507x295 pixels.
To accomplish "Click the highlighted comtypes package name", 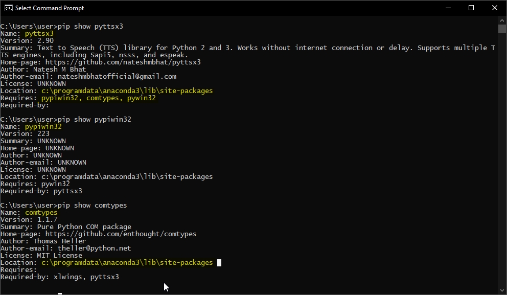I will 41,213.
